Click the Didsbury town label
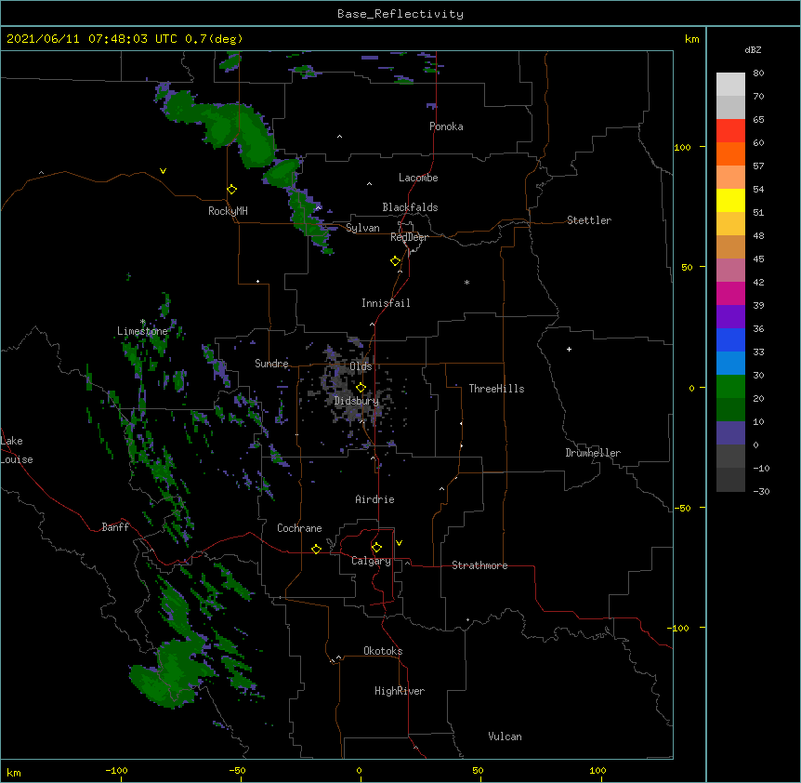Viewport: 801px width, 783px height. (356, 401)
